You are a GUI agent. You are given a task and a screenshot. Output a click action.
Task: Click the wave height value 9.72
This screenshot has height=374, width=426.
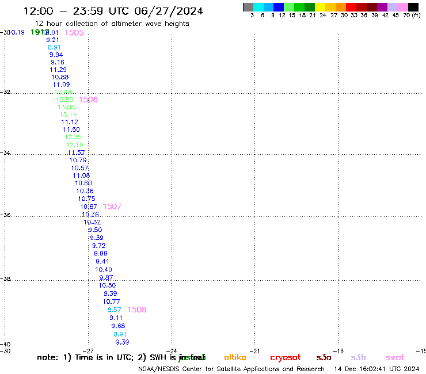pos(98,246)
